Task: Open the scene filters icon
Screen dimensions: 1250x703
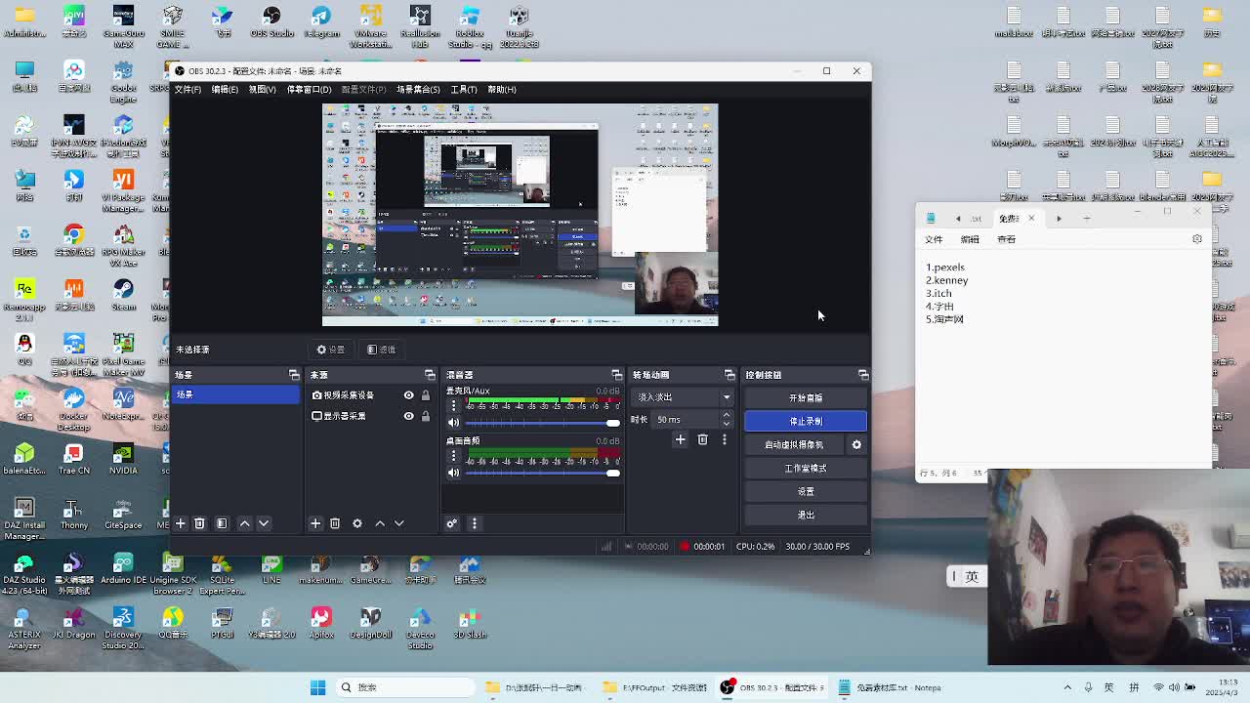Action: (222, 523)
